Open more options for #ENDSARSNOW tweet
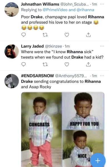The height and width of the screenshot is (167, 109). click(x=102, y=76)
